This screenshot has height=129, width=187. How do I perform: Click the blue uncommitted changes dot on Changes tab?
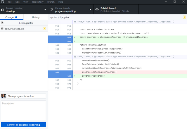point(16,17)
